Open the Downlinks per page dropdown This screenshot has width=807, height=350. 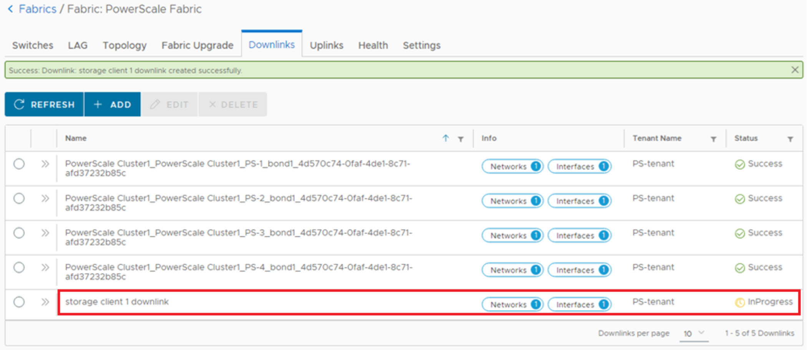point(694,334)
